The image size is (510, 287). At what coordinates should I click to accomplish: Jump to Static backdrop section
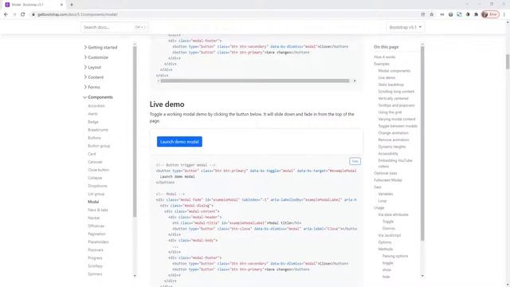click(x=391, y=85)
